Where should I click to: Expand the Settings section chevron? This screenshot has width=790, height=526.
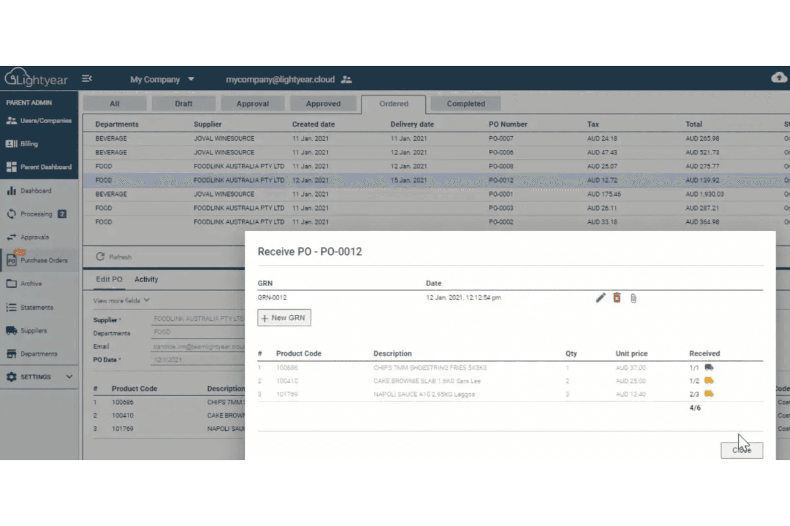tap(69, 377)
